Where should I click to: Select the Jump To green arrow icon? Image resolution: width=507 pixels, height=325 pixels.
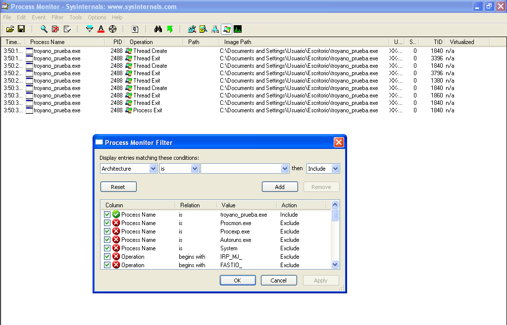coord(169,29)
